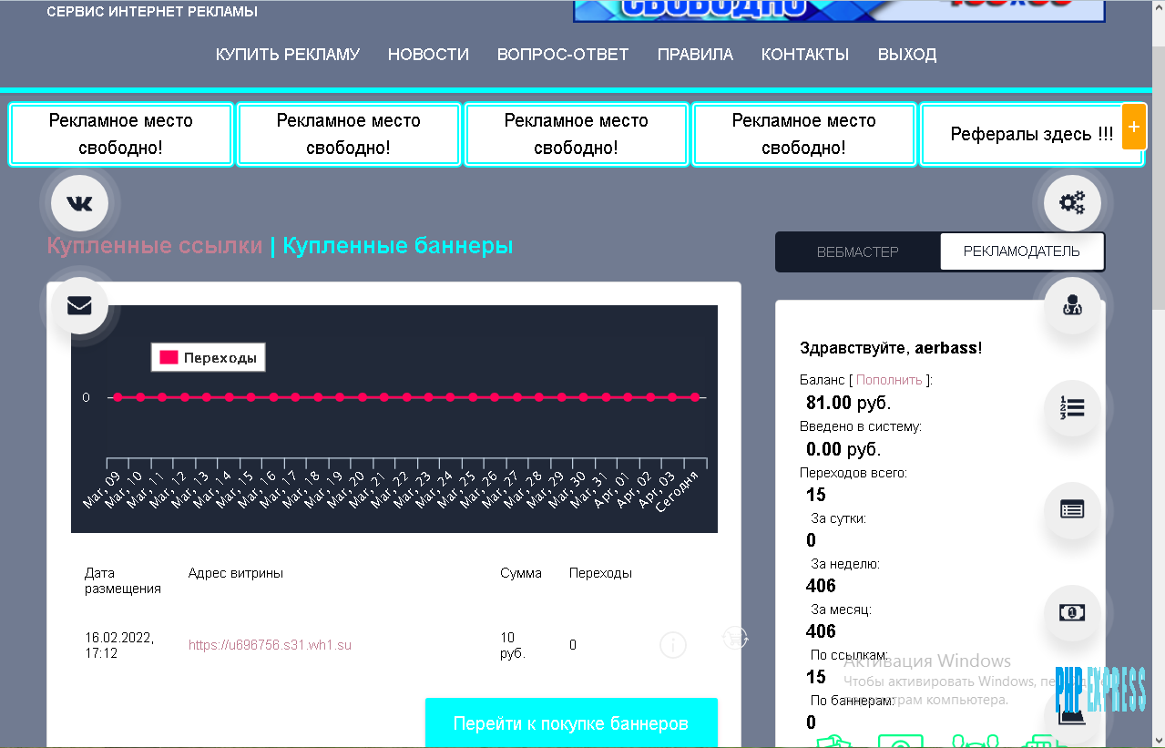Screen dimensions: 1165x748
Task: Click the info icon in the showcase row
Action: click(672, 645)
